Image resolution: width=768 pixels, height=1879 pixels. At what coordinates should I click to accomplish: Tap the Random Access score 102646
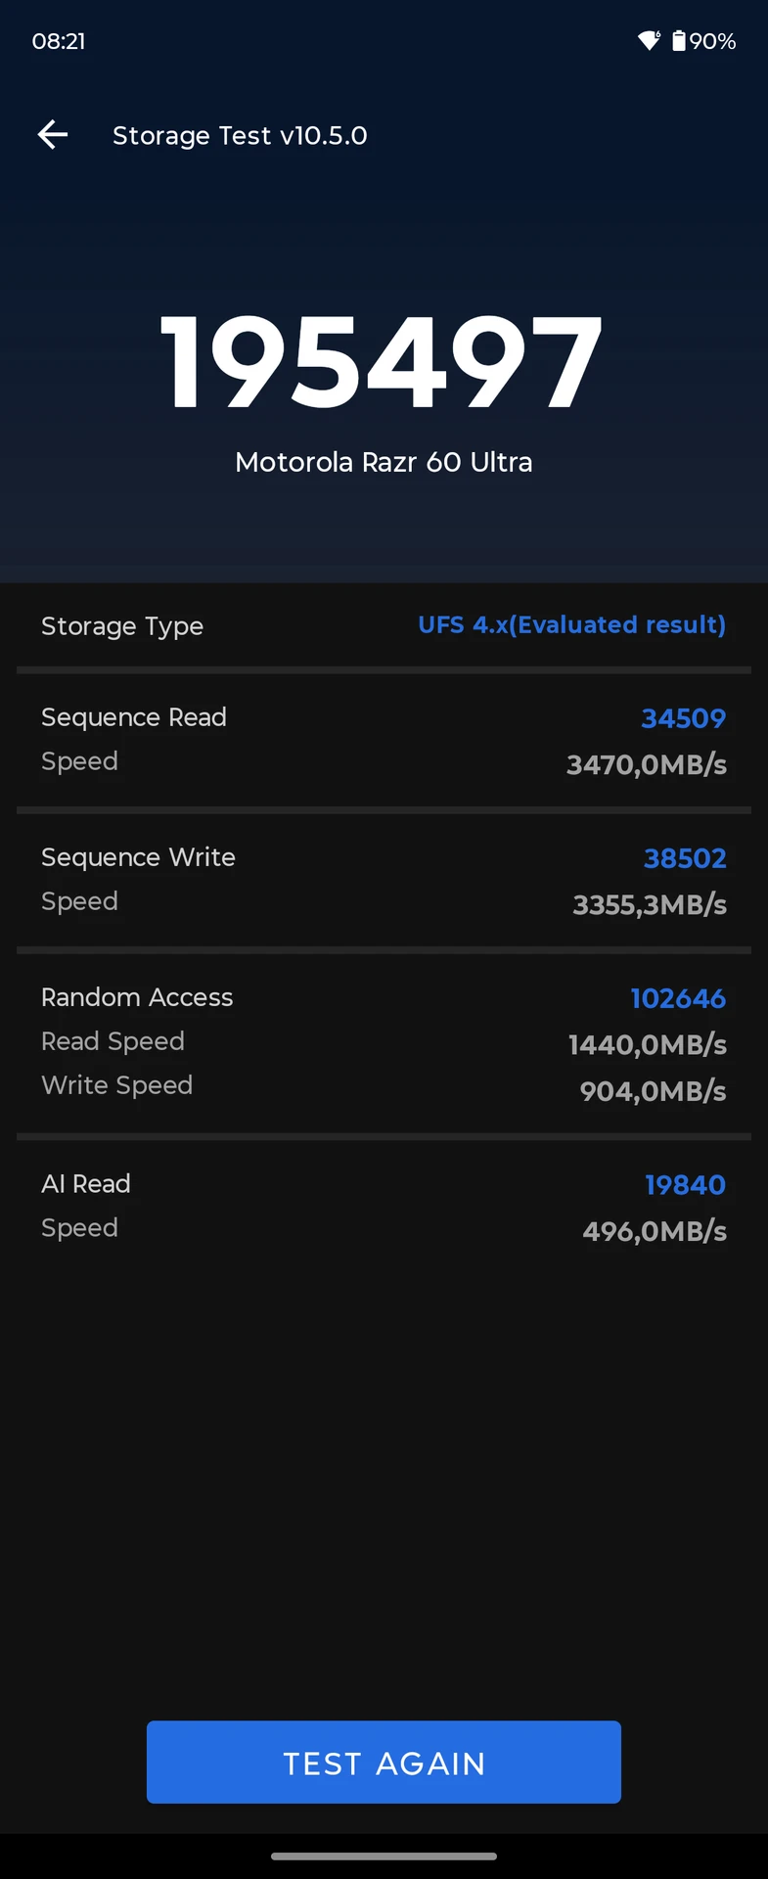pyautogui.click(x=678, y=998)
